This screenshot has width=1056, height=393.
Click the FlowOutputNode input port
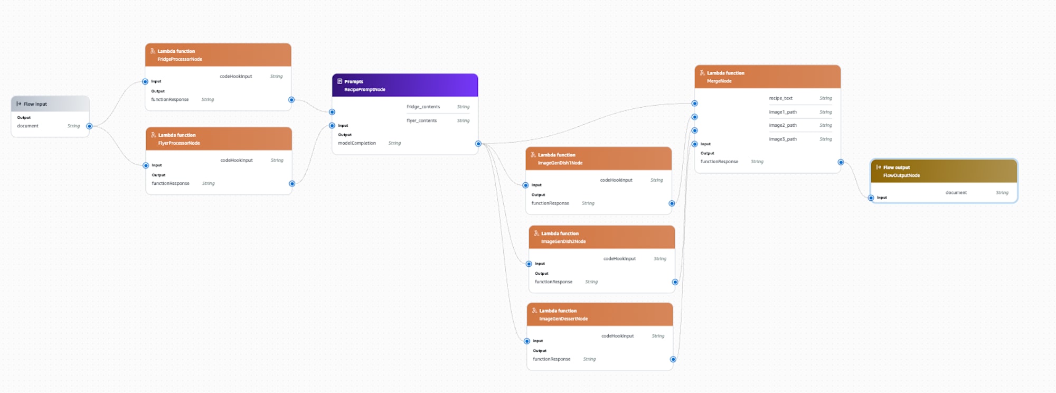871,198
